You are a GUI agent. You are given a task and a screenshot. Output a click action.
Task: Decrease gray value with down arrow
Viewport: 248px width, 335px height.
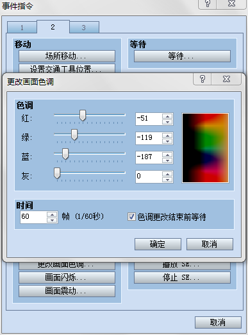click(x=167, y=180)
